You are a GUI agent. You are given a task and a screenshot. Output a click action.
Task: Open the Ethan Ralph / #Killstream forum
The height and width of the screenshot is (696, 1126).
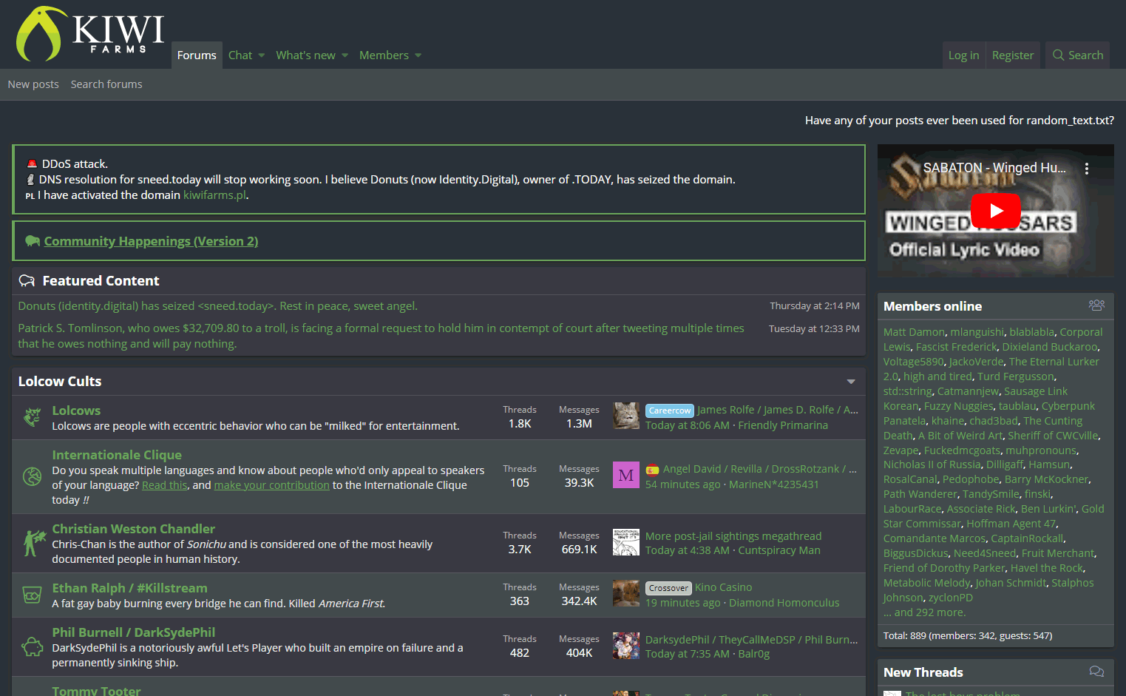point(129,588)
